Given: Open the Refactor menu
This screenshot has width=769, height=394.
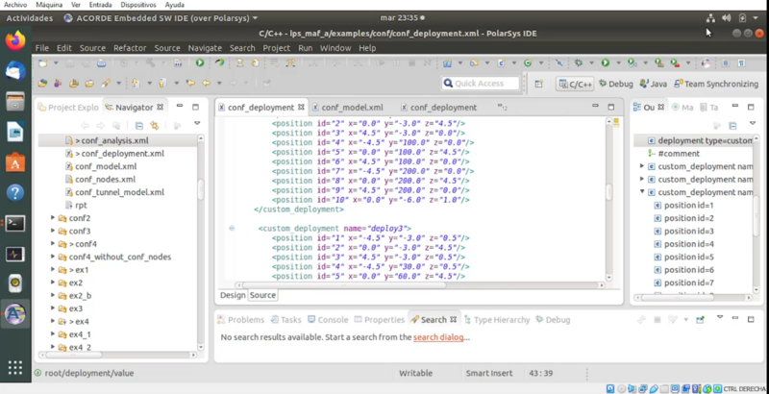Looking at the screenshot, I should 130,48.
